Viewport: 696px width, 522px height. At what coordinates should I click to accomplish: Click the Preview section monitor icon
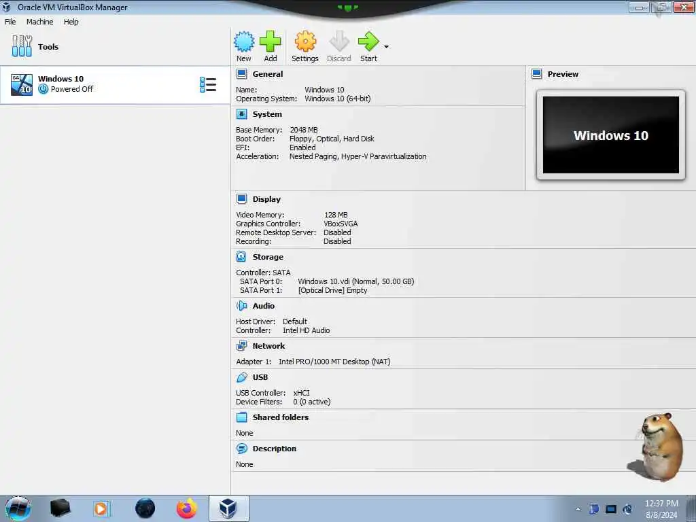[x=536, y=73]
